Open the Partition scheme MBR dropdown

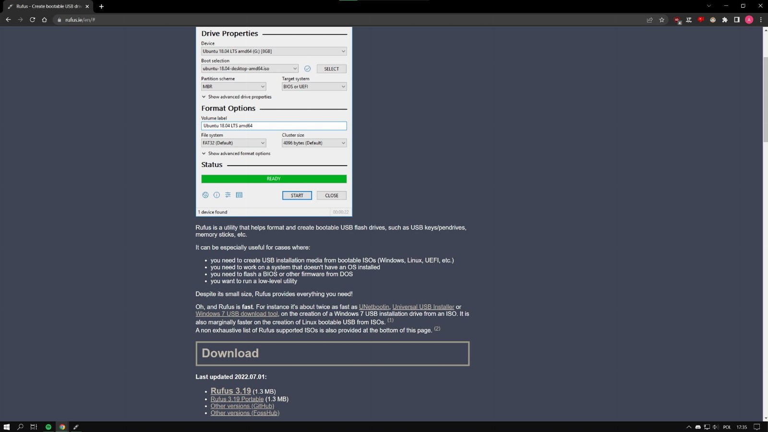(x=233, y=87)
